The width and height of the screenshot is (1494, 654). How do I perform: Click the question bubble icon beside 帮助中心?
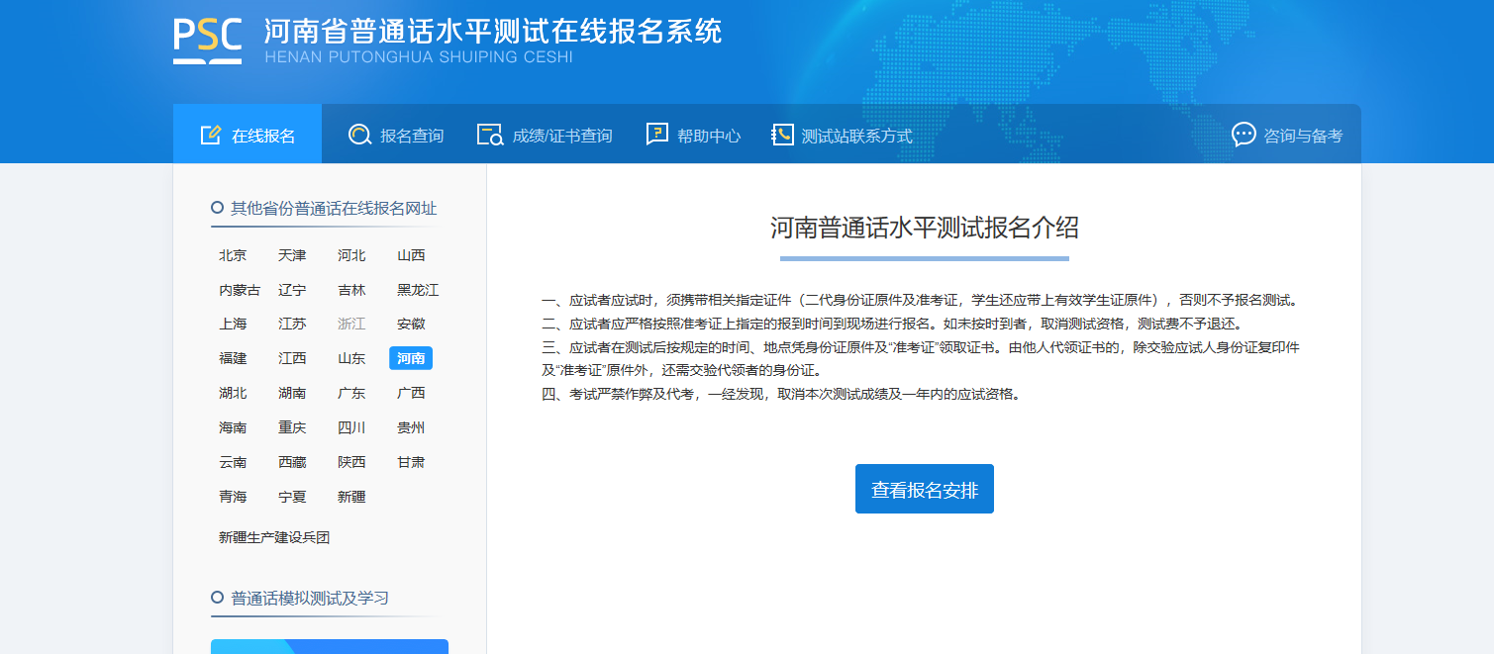pyautogui.click(x=656, y=136)
